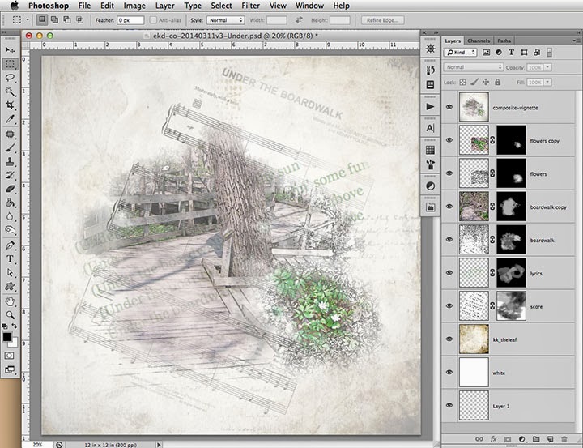Select the Zoom tool

[x=10, y=315]
